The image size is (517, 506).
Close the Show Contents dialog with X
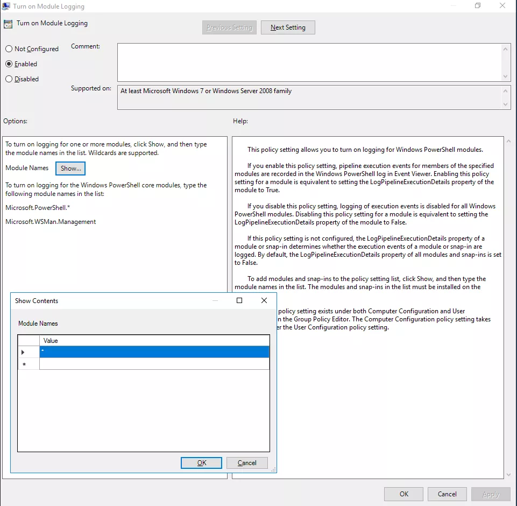[x=264, y=301]
